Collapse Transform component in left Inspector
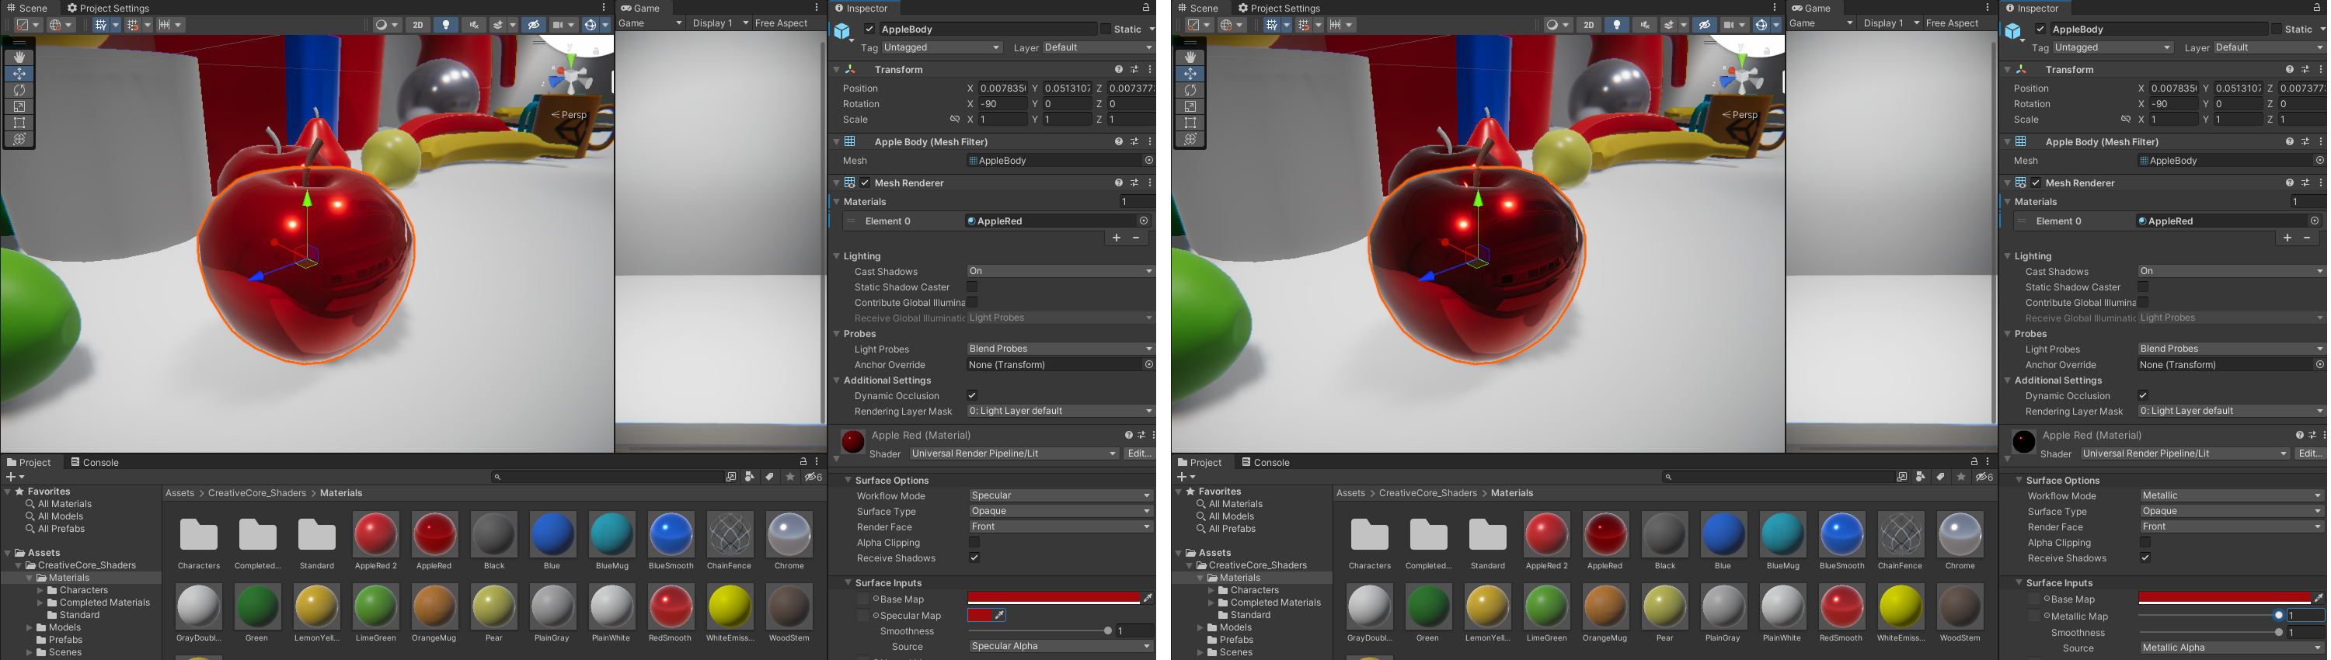Image resolution: width=2331 pixels, height=660 pixels. 836,70
